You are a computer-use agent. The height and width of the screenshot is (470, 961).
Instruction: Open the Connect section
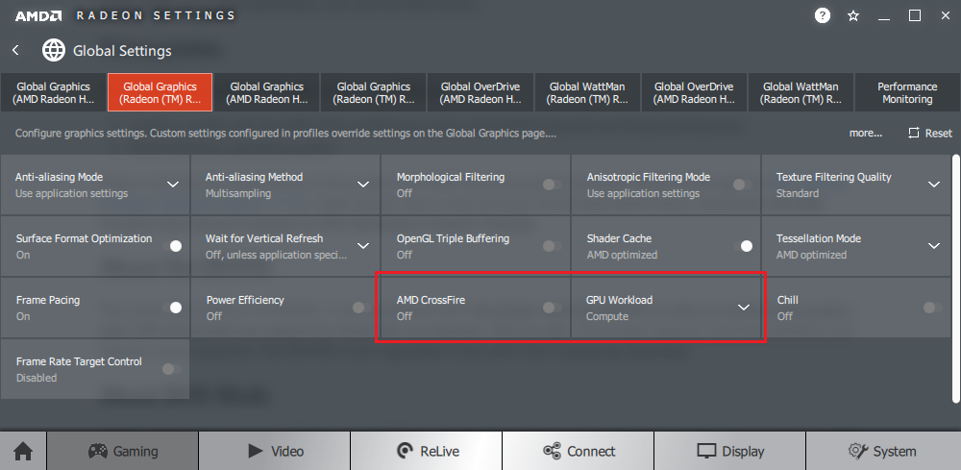click(x=578, y=452)
